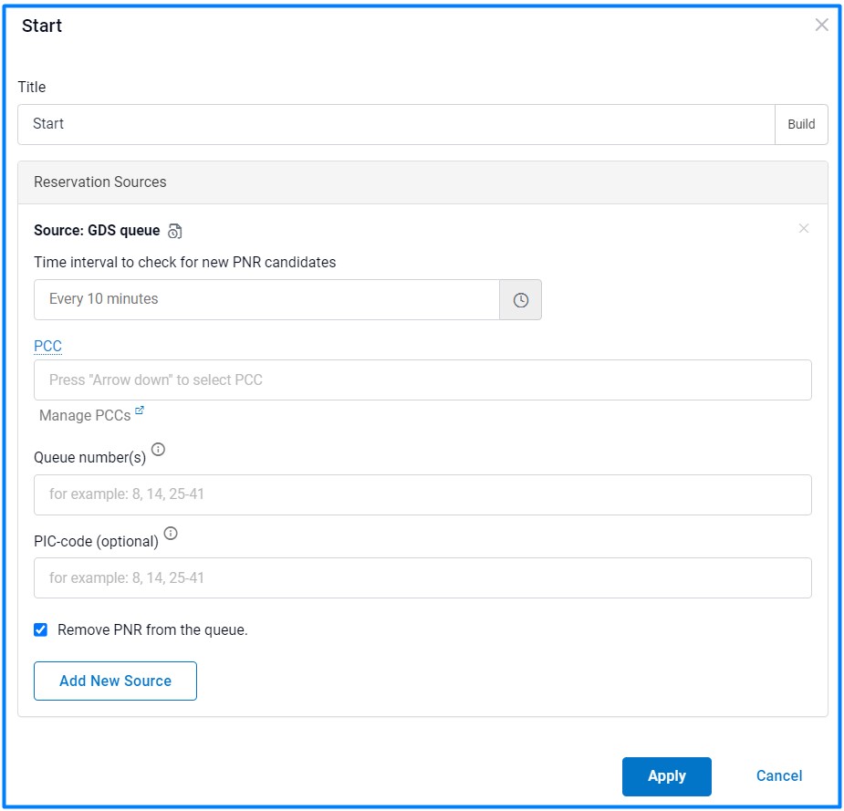Uncheck the Remove PNR from the queue checkbox
The height and width of the screenshot is (811, 844).
pyautogui.click(x=40, y=629)
